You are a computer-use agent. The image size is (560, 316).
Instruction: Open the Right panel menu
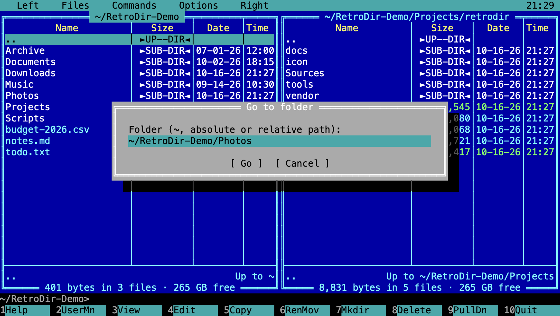point(254,5)
